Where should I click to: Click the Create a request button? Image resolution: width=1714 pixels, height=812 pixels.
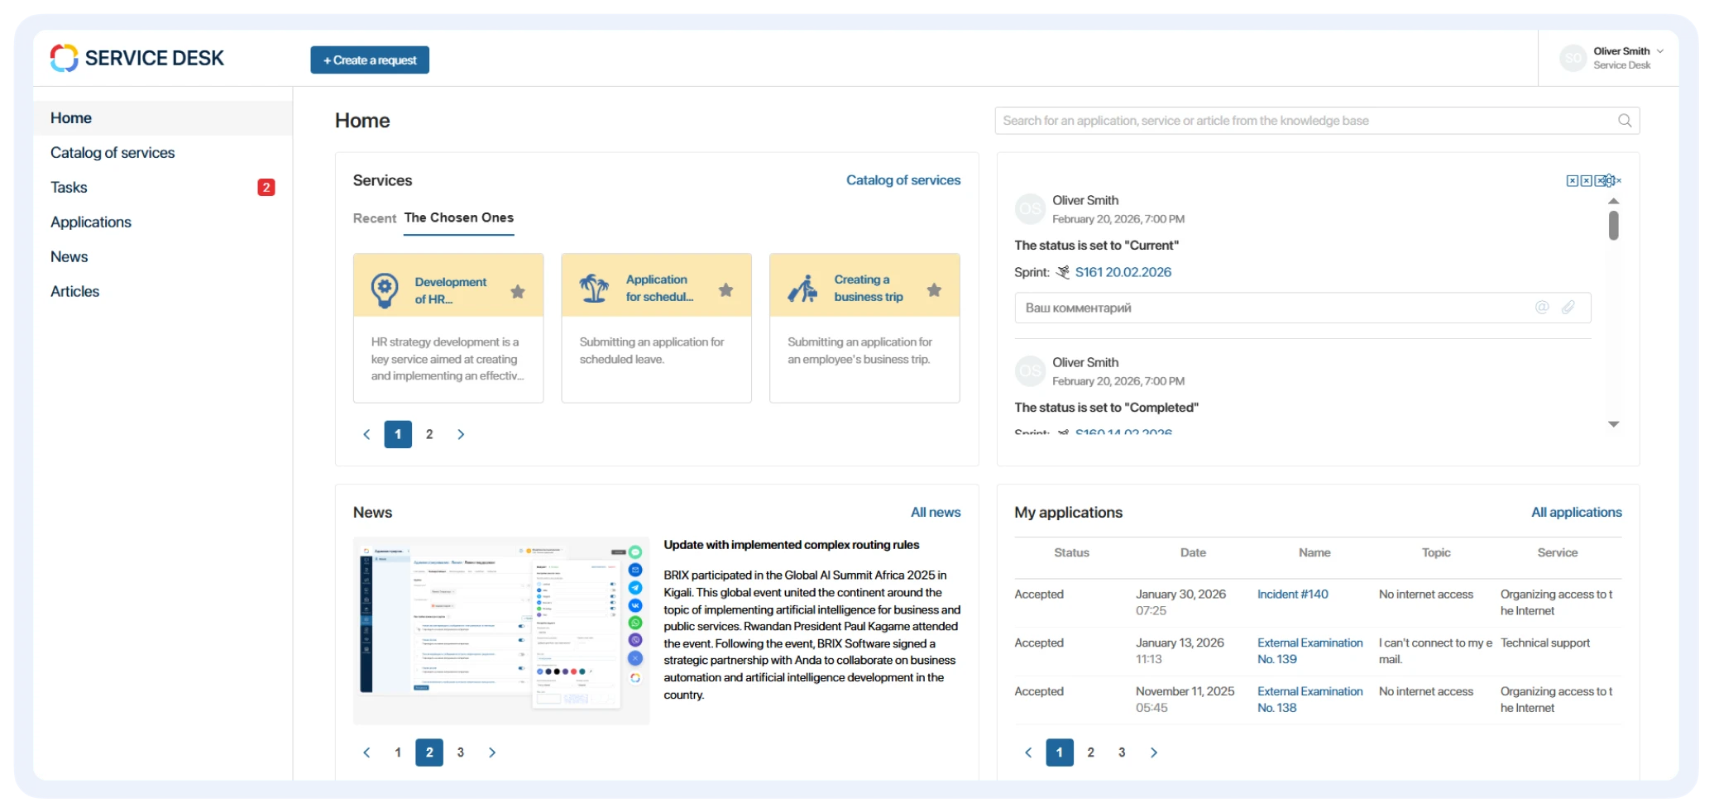370,60
